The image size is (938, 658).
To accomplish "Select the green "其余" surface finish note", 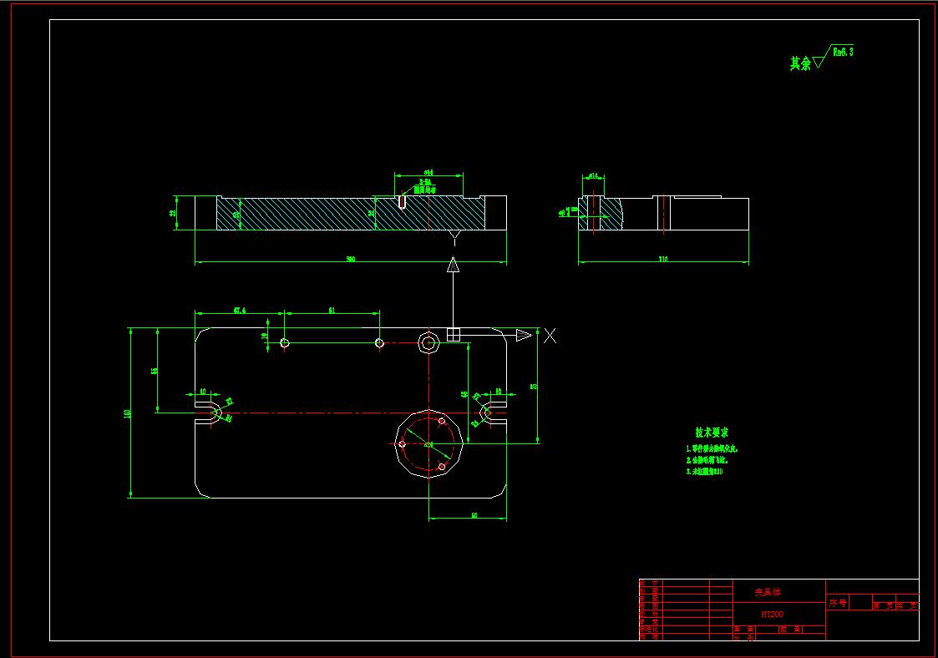I will (800, 63).
